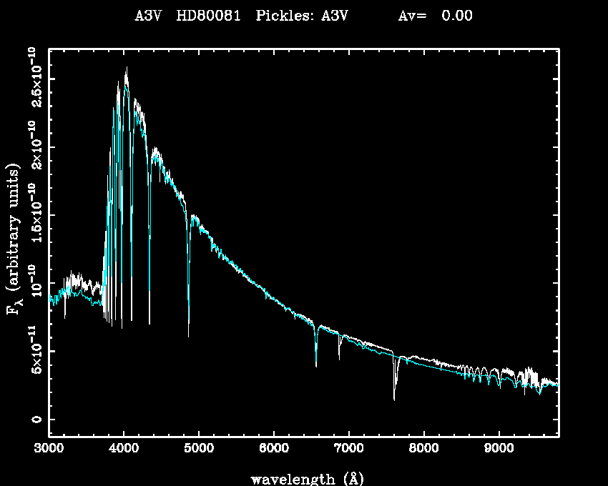Click the Av= 0.00 extinction value

point(435,16)
